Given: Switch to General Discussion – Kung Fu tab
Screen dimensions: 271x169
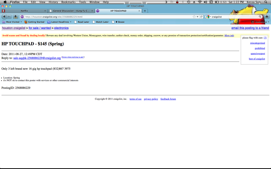Looking at the screenshot, I should click(x=71, y=11).
